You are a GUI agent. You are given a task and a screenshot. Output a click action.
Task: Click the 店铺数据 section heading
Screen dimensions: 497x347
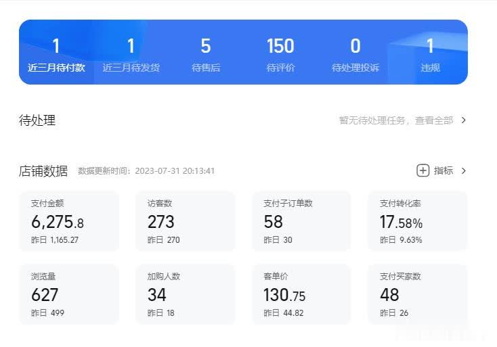click(43, 171)
